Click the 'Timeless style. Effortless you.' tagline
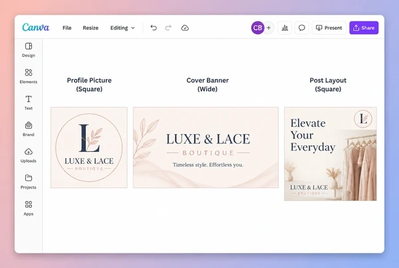Screen dimensions: 399x268 [208, 165]
